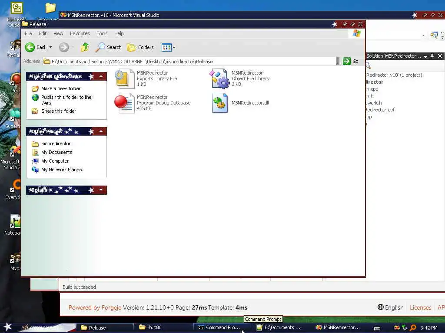Open the File menu
Screen dimensions: 445x333
click(28, 33)
